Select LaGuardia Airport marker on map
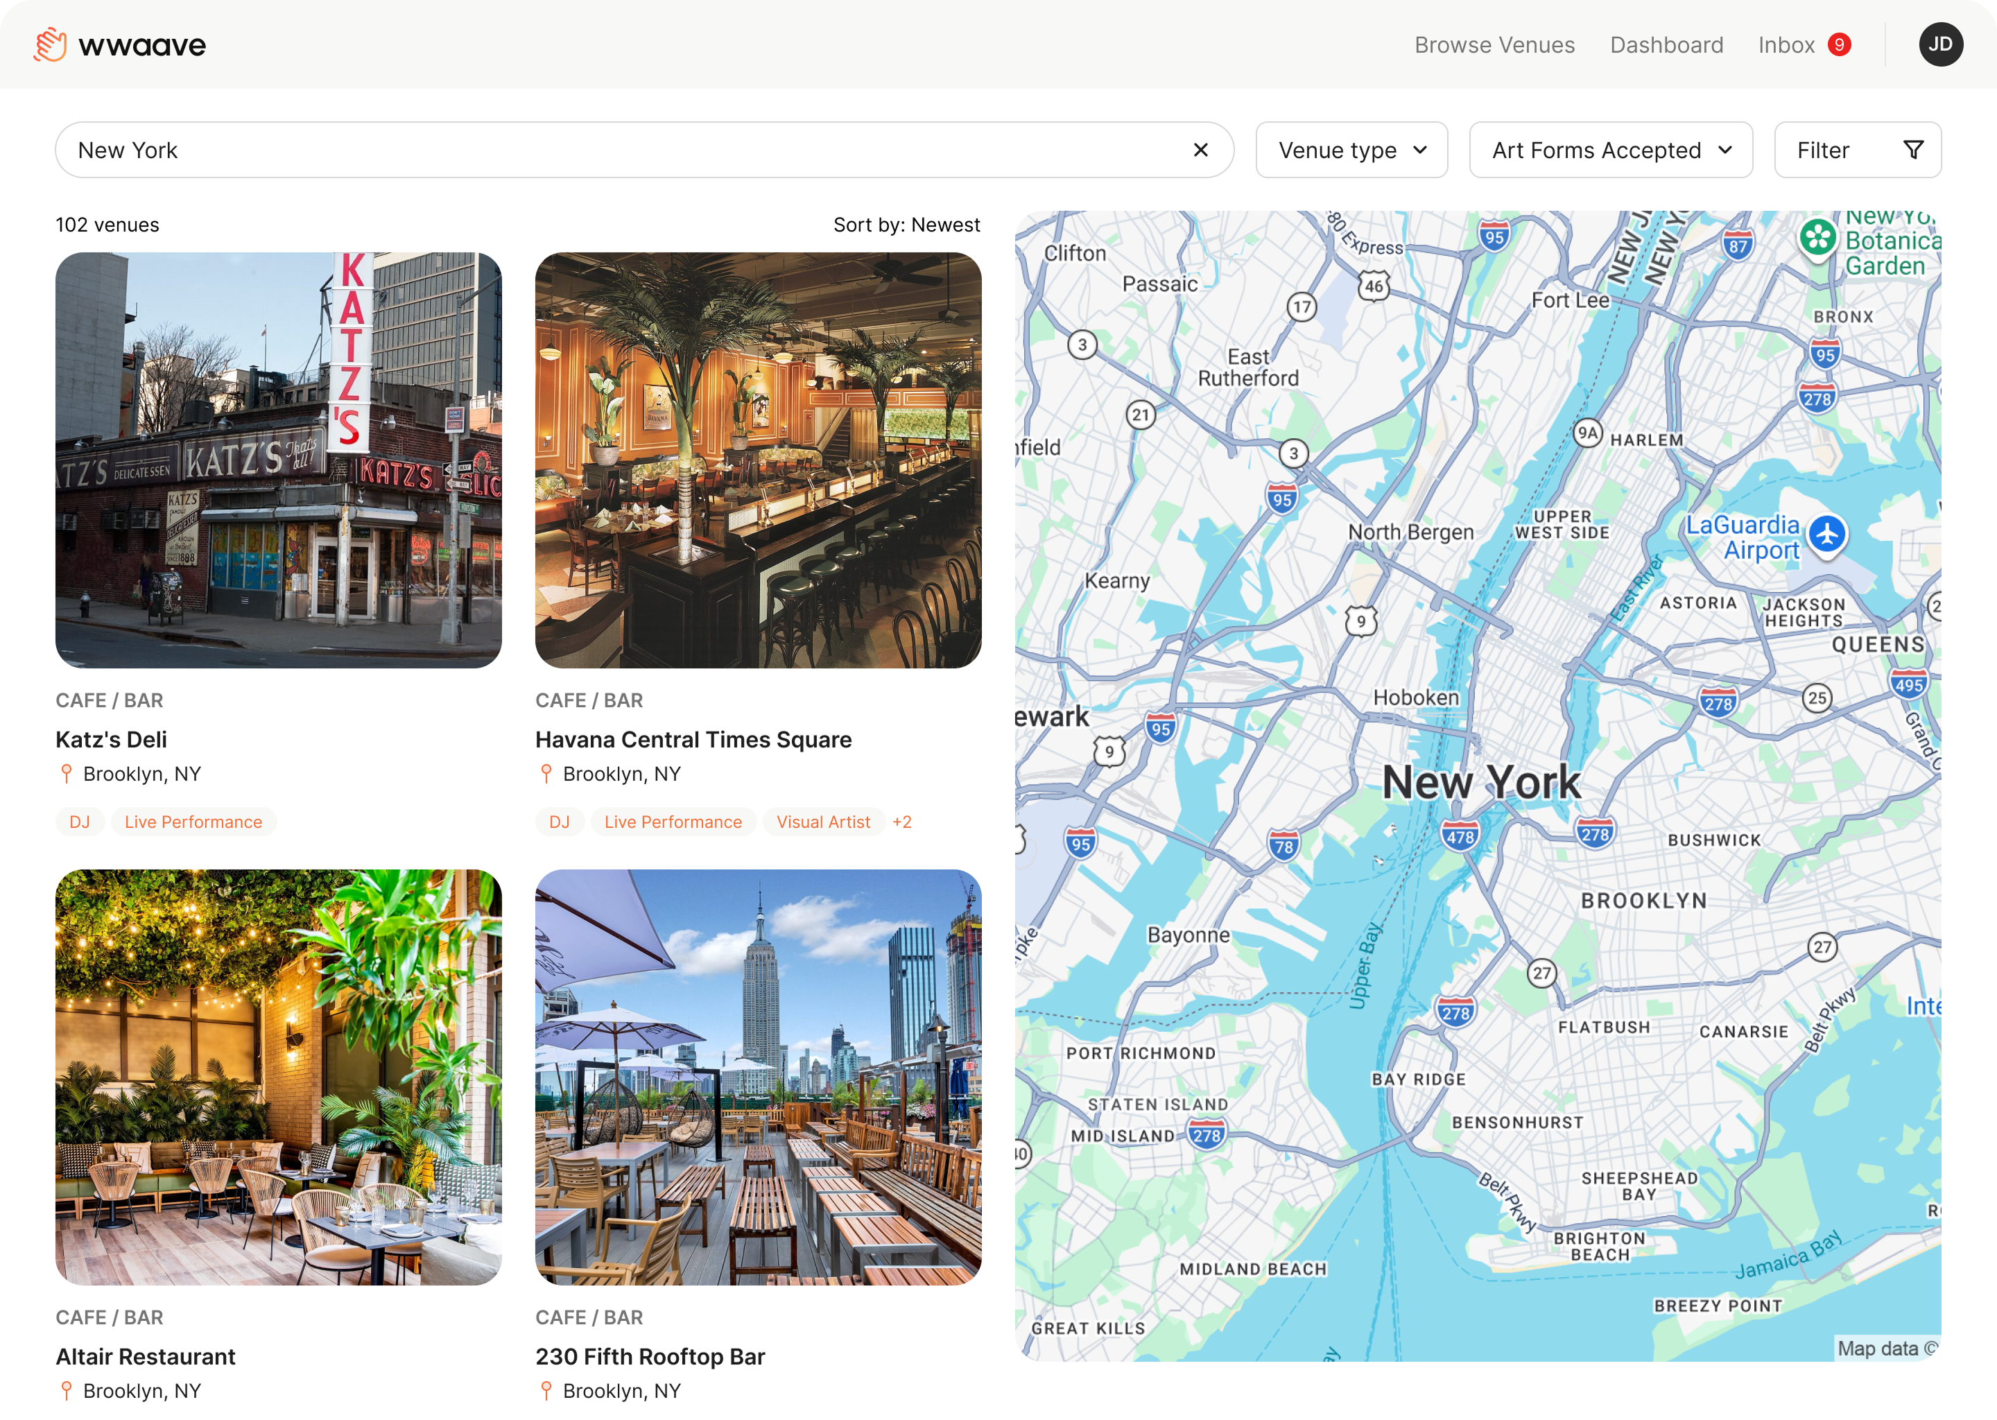1997x1420 pixels. coord(1826,535)
